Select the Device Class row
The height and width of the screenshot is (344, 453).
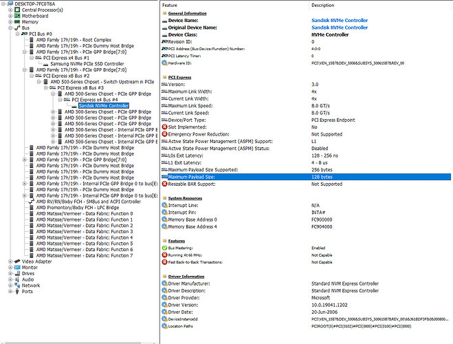point(306,34)
